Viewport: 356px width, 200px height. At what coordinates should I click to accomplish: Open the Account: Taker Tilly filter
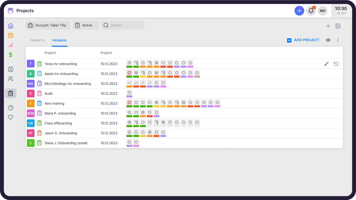48,25
